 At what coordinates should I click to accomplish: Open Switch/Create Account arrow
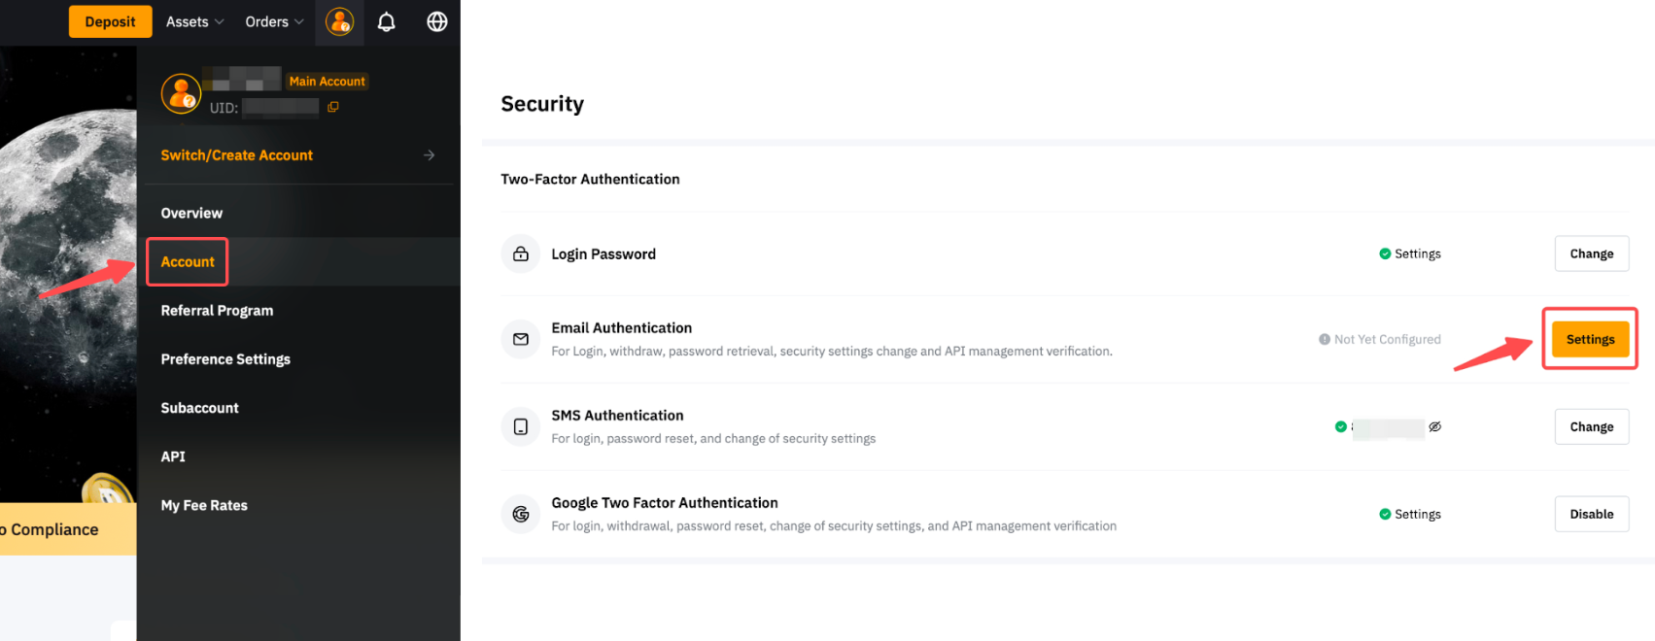click(x=429, y=155)
